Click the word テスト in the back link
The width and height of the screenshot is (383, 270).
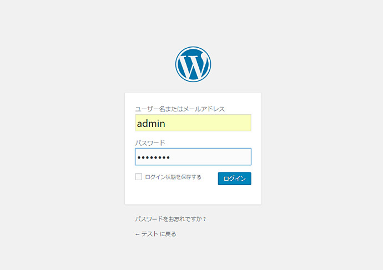tap(149, 234)
